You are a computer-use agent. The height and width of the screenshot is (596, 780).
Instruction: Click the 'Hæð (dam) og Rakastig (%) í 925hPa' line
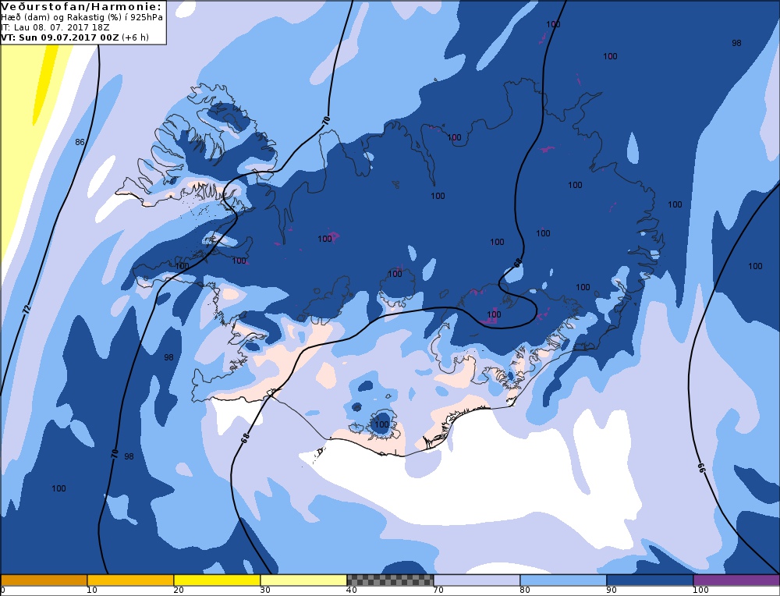(x=82, y=17)
